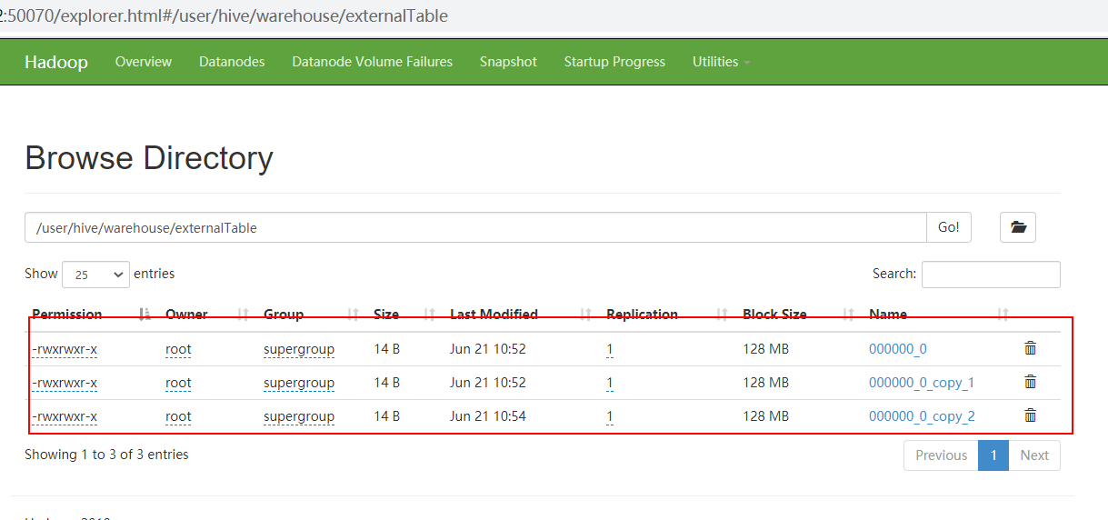Click the trash icon for 000000_0_copy_1
The height and width of the screenshot is (520, 1108).
click(1030, 382)
